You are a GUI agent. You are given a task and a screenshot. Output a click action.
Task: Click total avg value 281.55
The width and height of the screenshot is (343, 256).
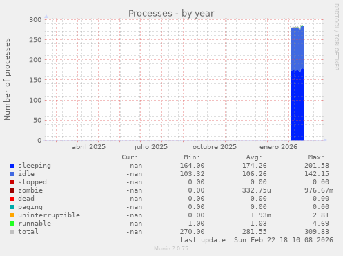click(x=255, y=232)
